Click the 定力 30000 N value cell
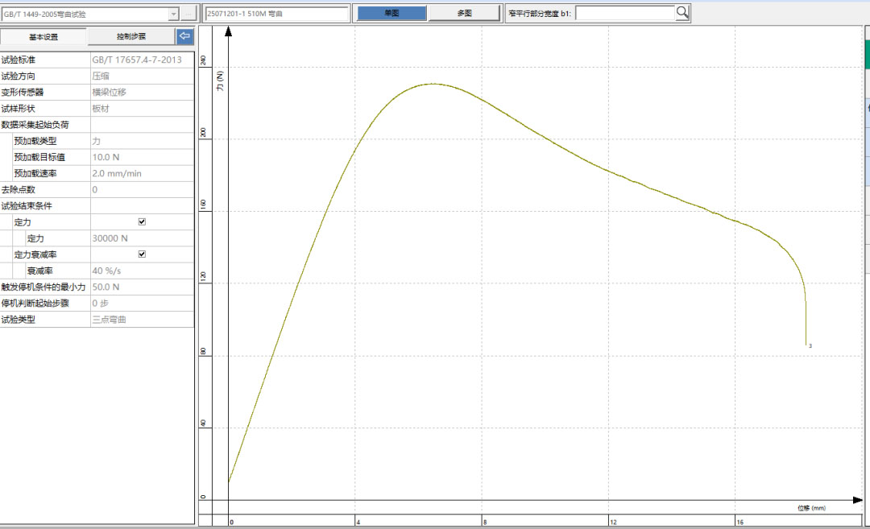The image size is (870, 529). 142,238
